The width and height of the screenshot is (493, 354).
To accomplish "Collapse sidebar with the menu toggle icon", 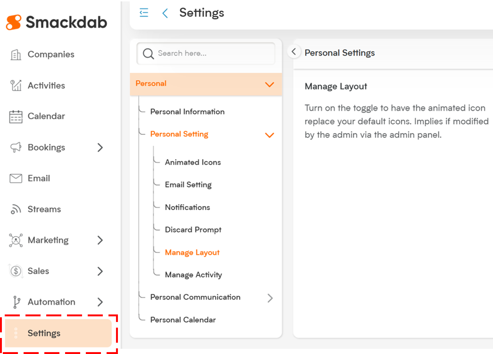I will (144, 13).
